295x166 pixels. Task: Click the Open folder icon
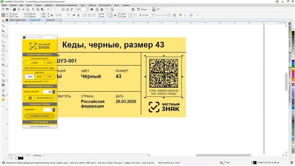(7, 9)
